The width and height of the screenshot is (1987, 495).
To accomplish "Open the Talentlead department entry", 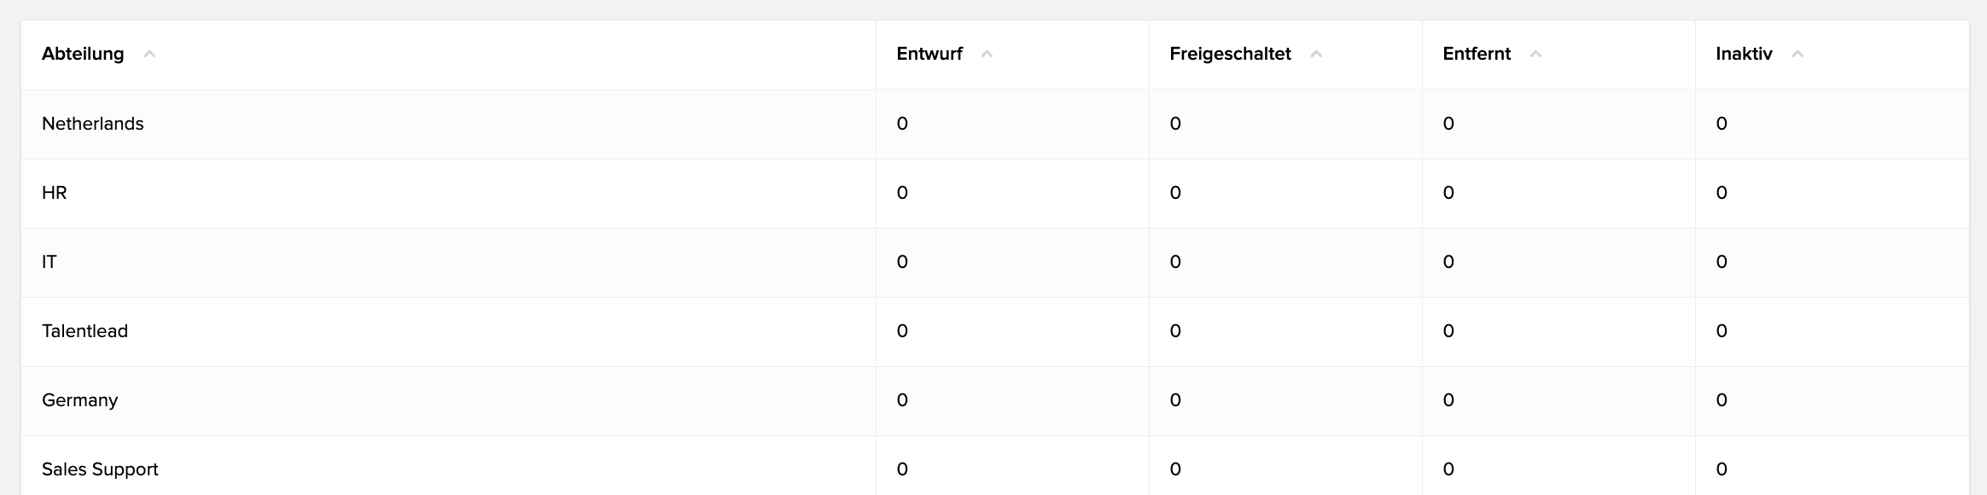I will [84, 331].
